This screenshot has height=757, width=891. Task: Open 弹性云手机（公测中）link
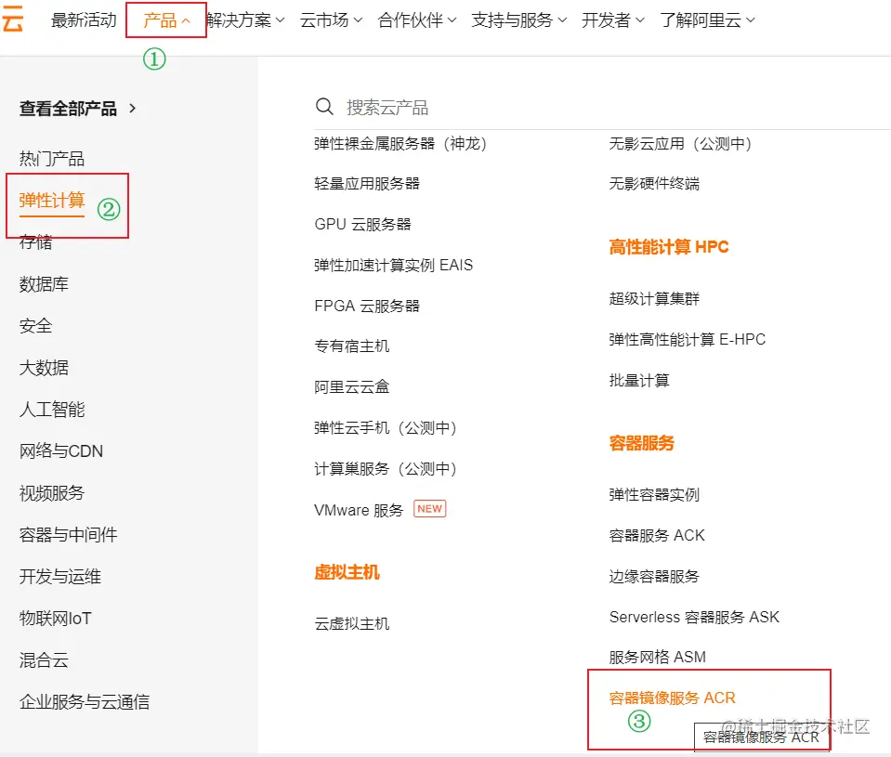pyautogui.click(x=386, y=427)
